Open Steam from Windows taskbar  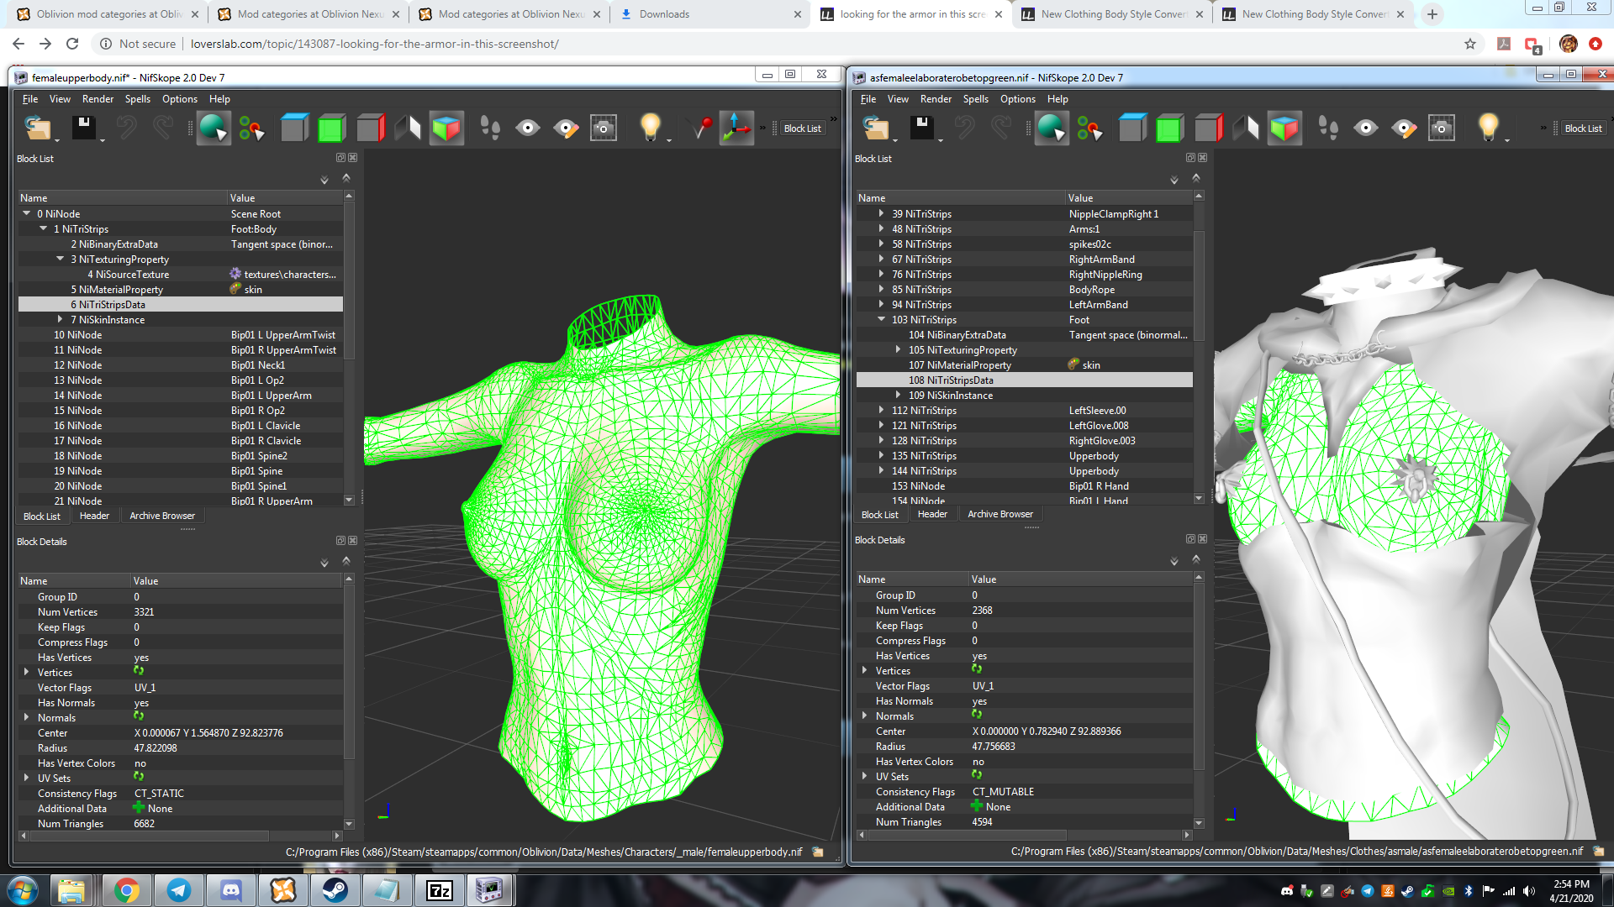pos(335,890)
